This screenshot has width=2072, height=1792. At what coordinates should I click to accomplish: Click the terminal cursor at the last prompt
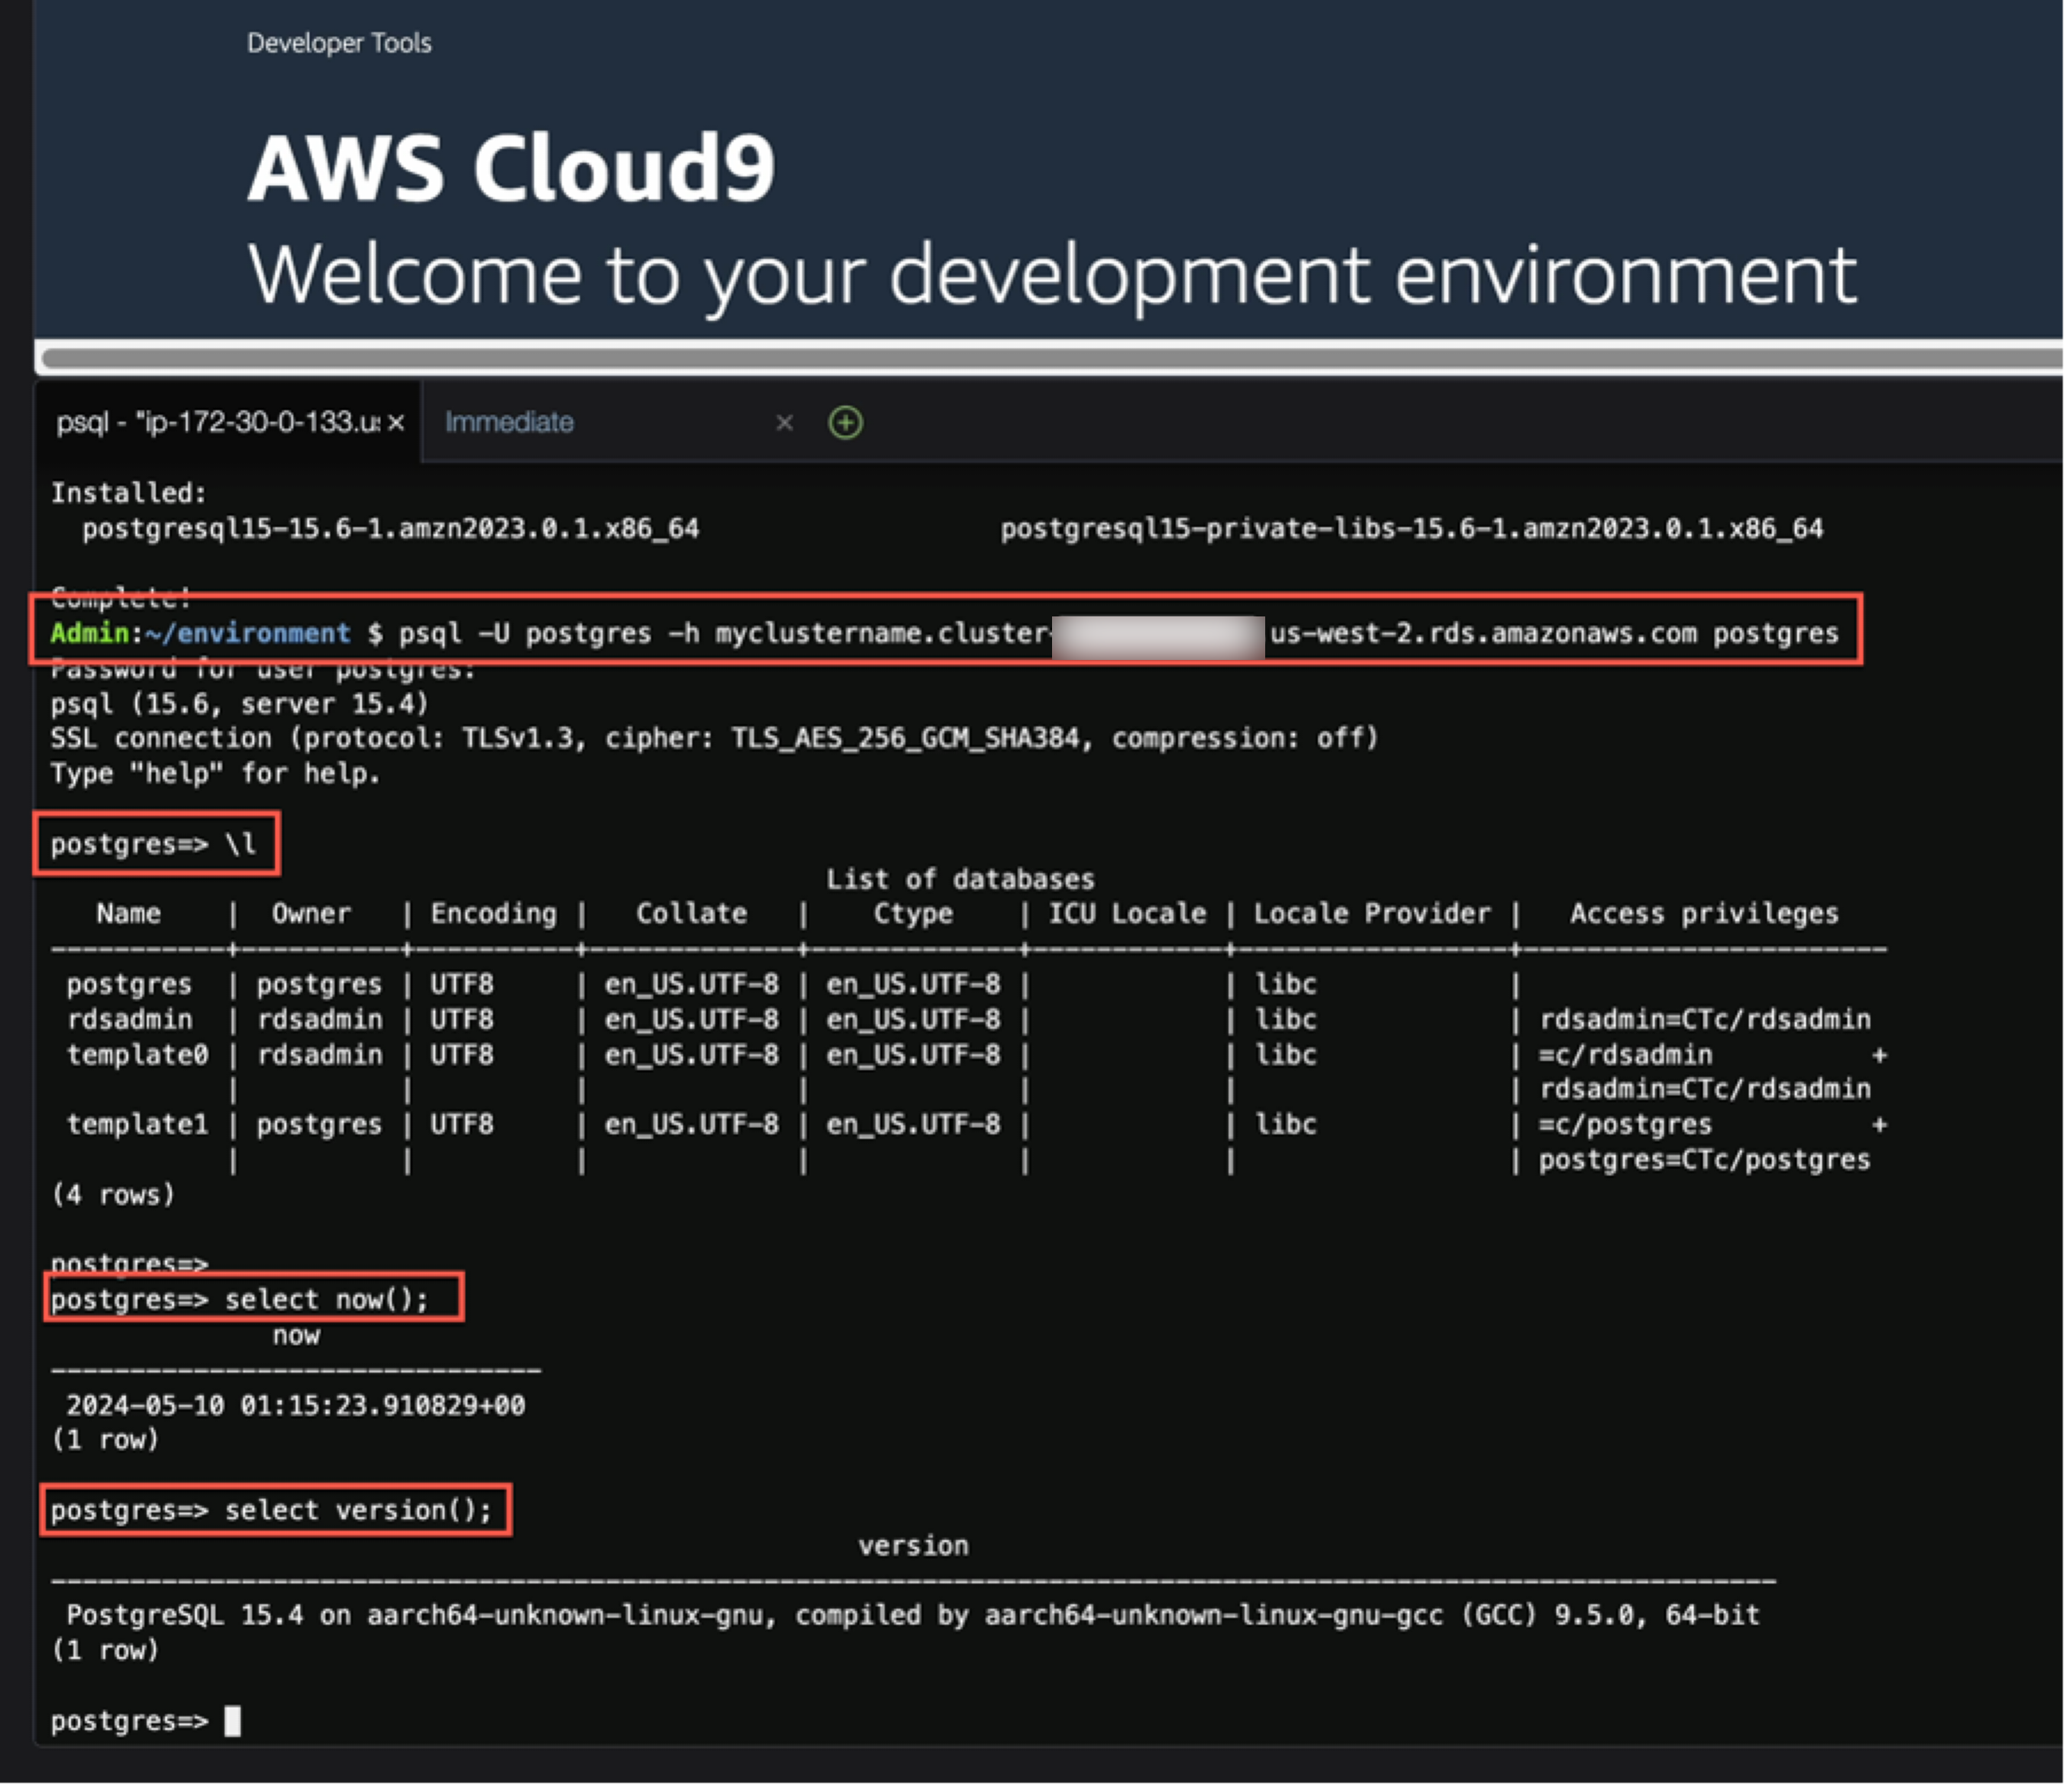[232, 1721]
